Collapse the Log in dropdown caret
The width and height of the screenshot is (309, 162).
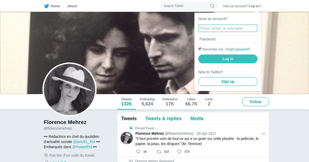260,6
